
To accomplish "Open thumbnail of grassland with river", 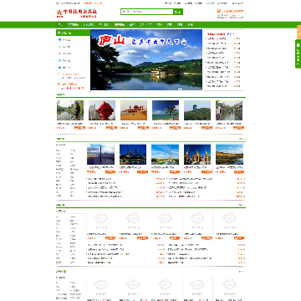I will click(x=229, y=155).
